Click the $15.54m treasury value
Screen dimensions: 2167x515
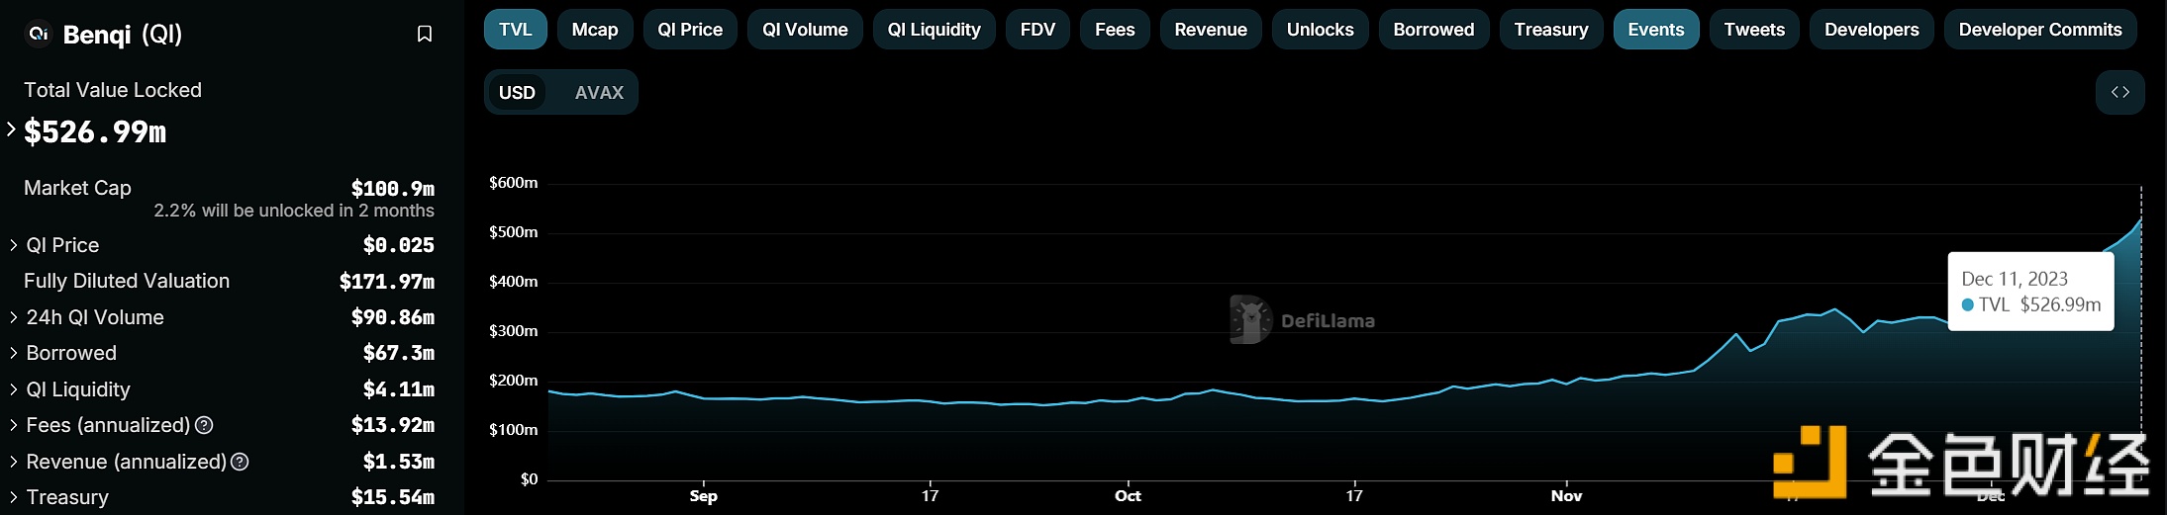pos(393,497)
